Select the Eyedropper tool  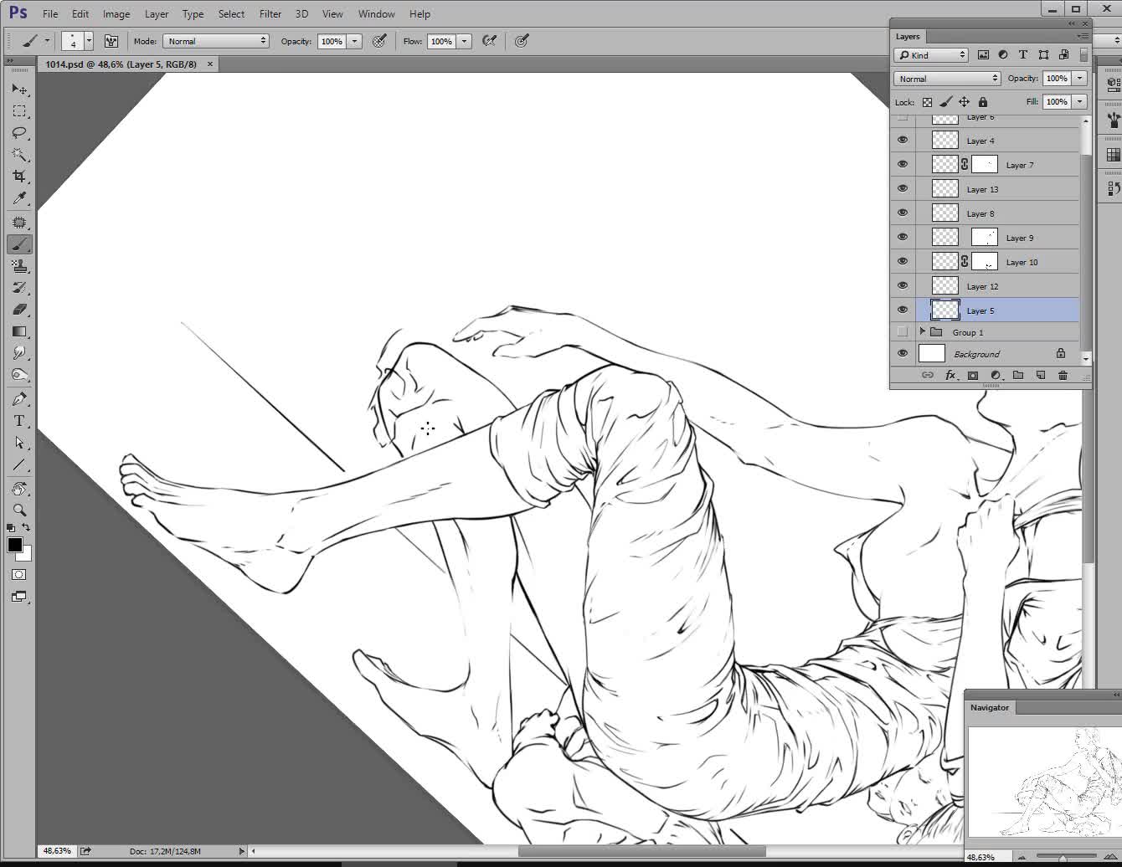(x=19, y=198)
